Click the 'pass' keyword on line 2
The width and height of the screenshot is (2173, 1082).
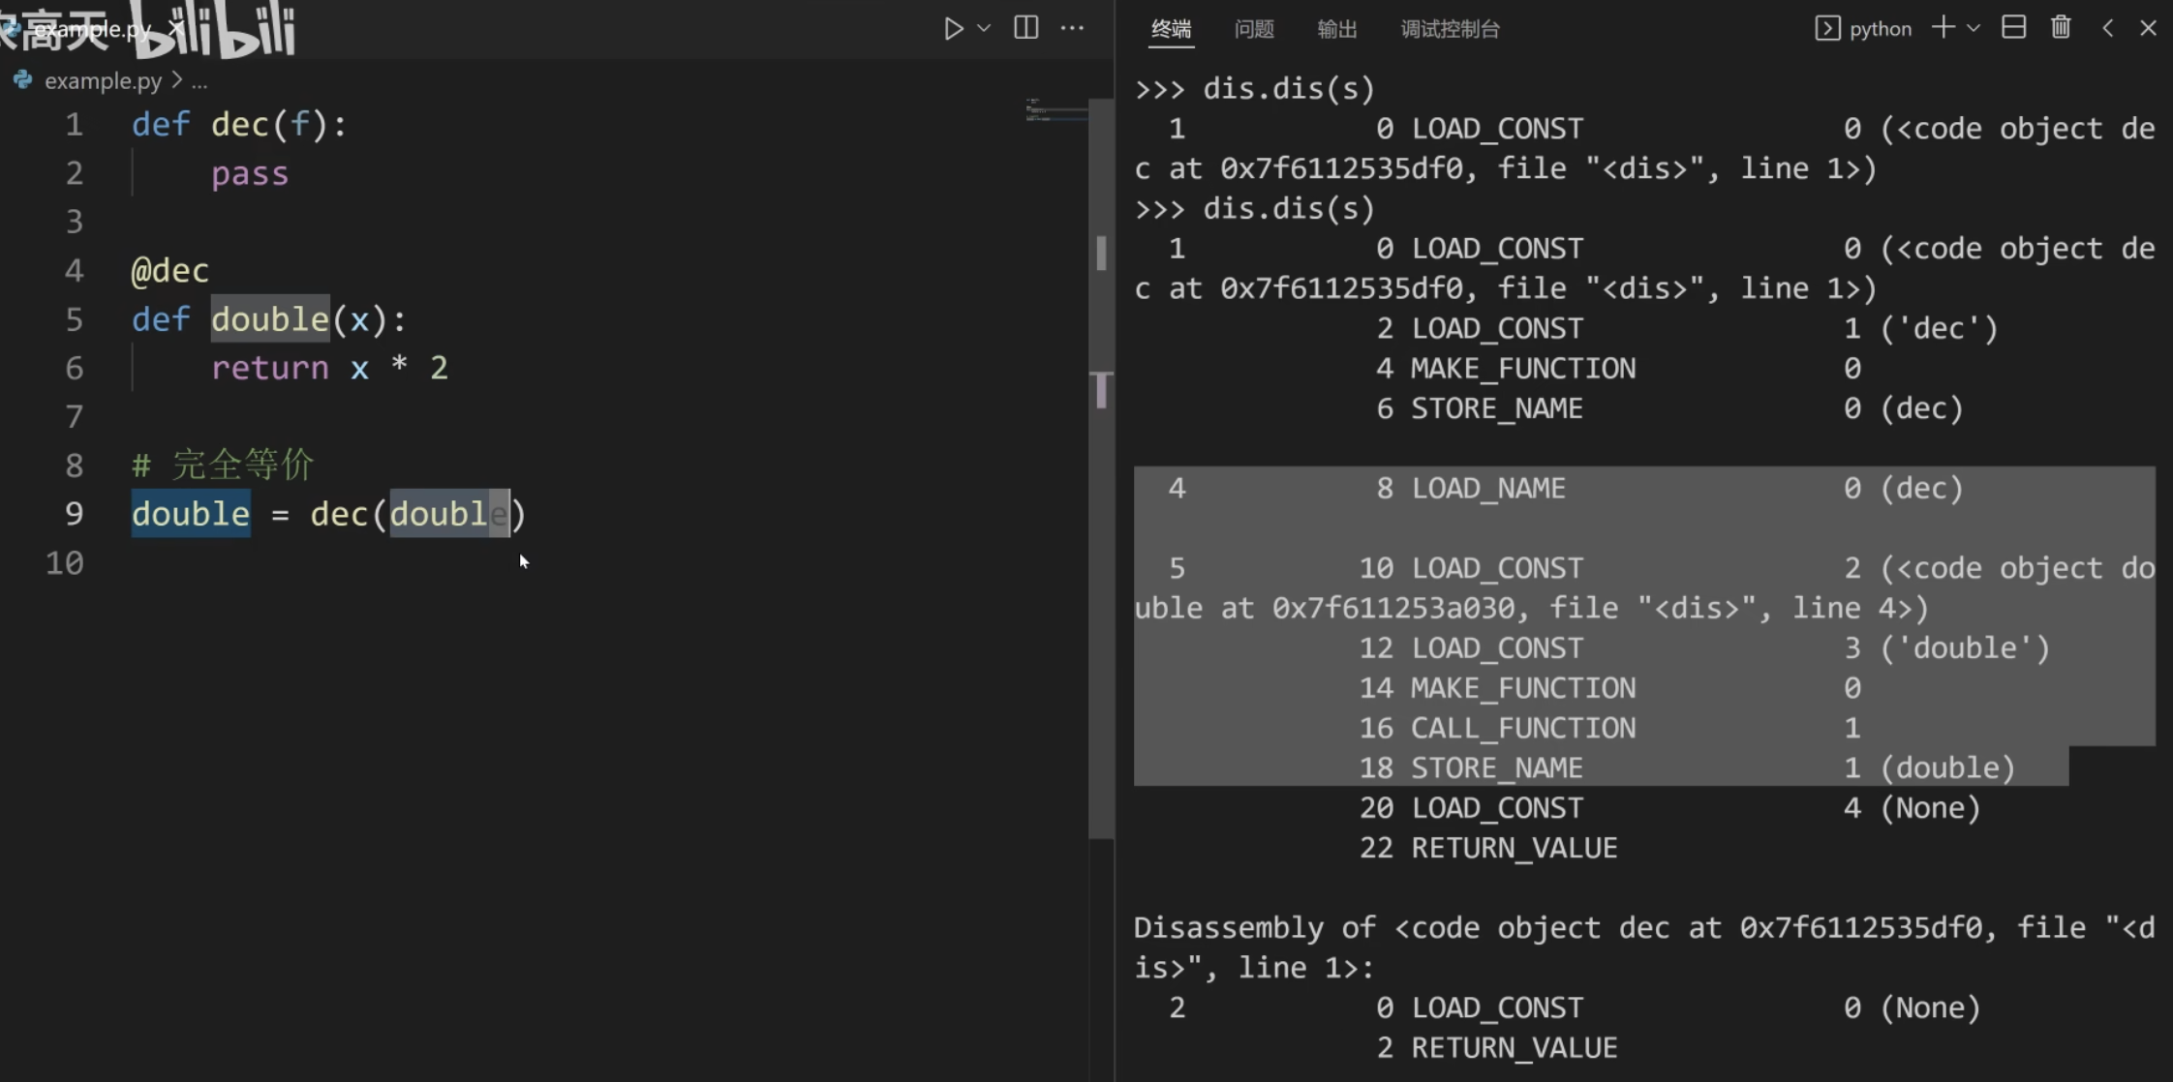click(250, 174)
